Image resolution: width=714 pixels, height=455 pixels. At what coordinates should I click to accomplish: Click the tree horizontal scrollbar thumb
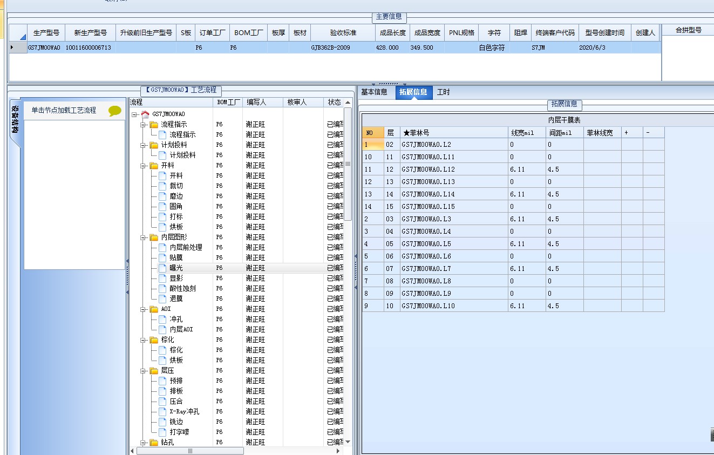(x=190, y=451)
